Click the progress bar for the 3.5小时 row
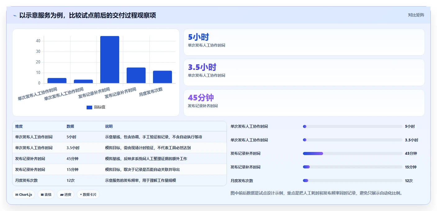 pos(353,140)
